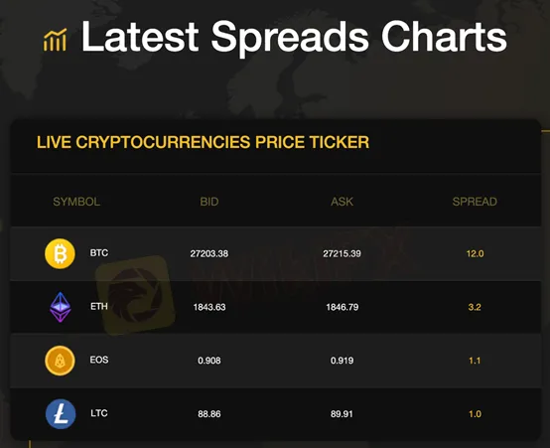Select the ASK column header
Screen dimensions: 550x448
click(342, 202)
